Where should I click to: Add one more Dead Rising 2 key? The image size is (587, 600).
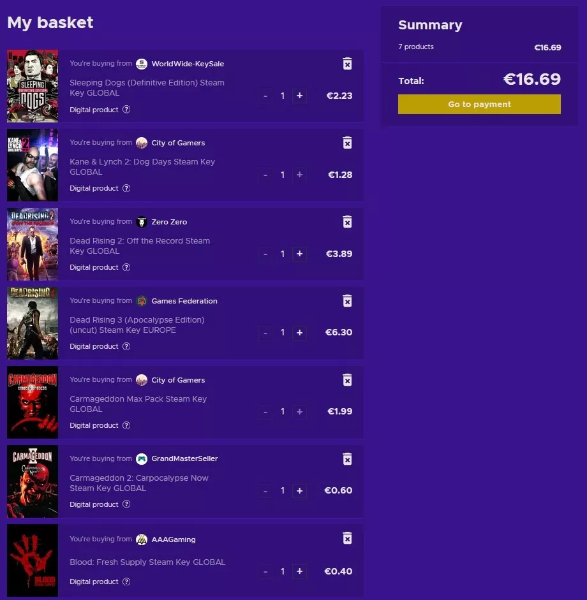(x=299, y=254)
